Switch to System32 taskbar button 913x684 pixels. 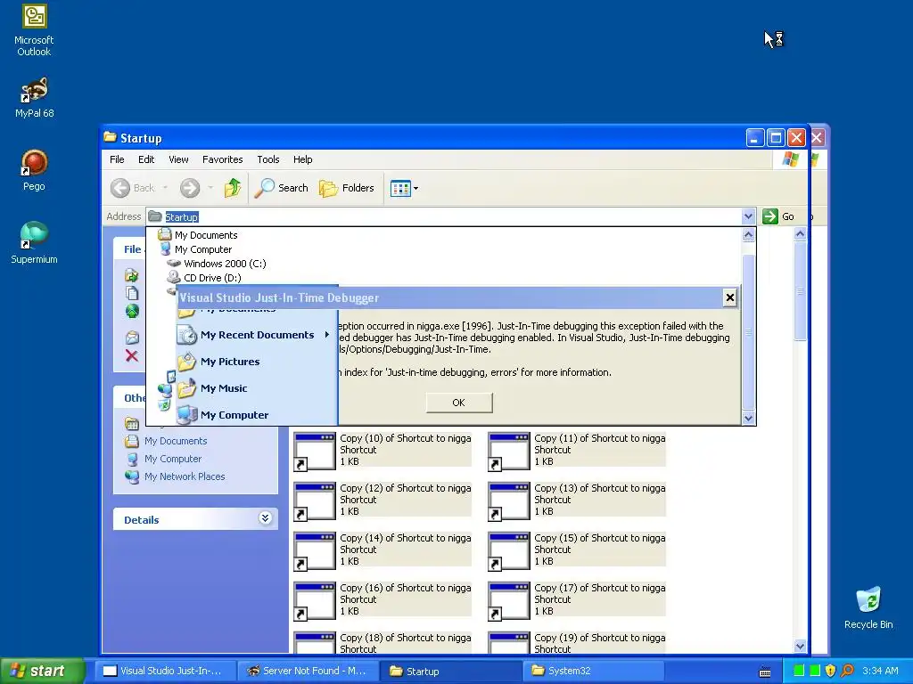[594, 671]
